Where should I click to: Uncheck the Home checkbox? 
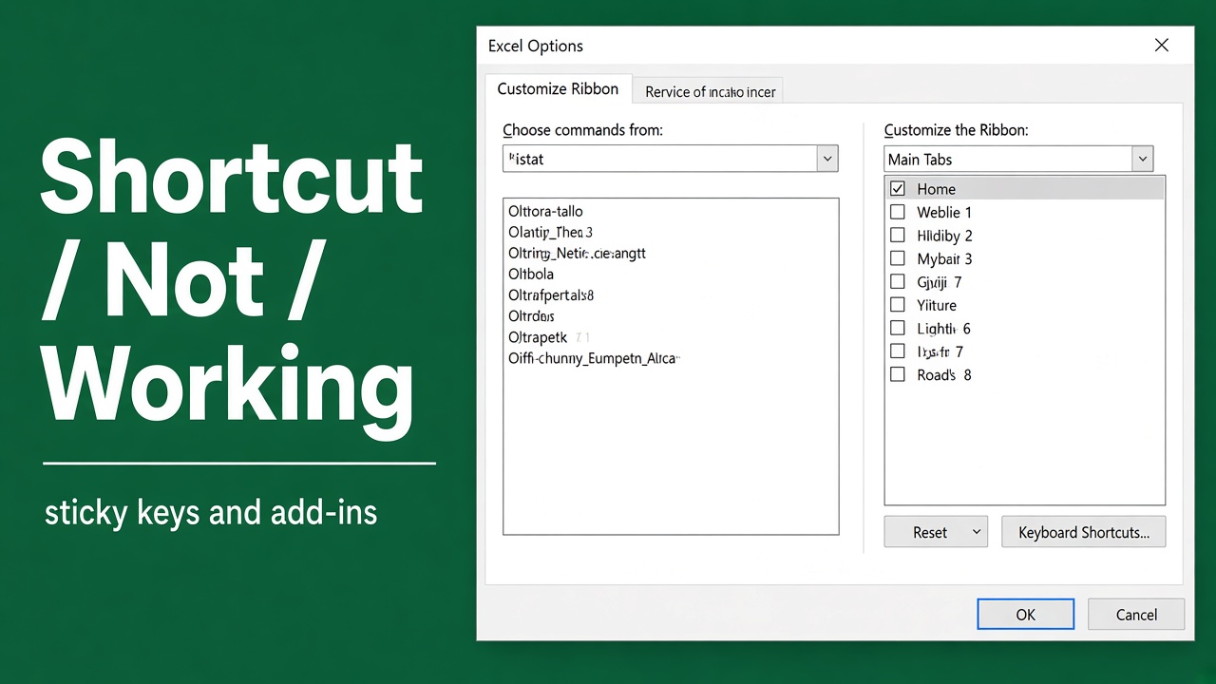click(897, 189)
